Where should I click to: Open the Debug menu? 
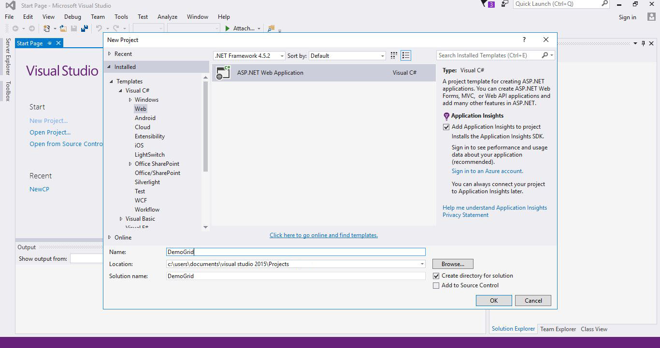pos(72,17)
